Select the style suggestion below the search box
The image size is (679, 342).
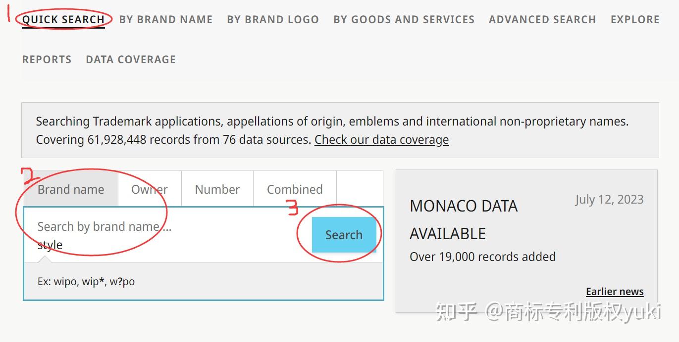50,245
